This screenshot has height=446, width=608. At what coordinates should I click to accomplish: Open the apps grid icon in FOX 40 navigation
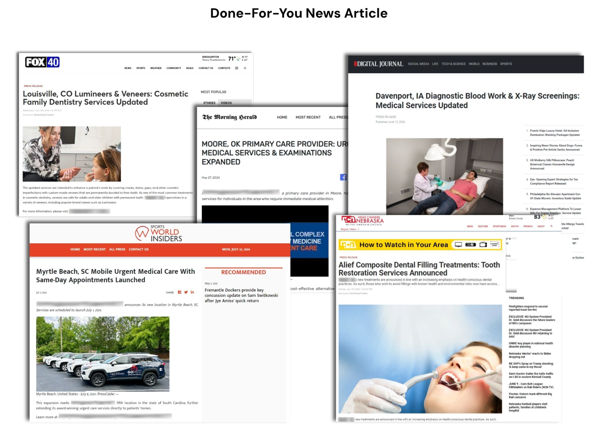pos(236,68)
